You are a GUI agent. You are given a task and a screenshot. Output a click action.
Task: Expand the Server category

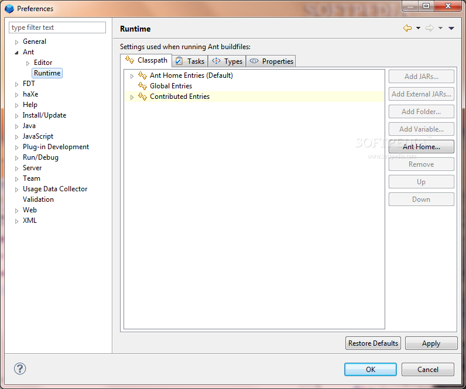tap(16, 168)
